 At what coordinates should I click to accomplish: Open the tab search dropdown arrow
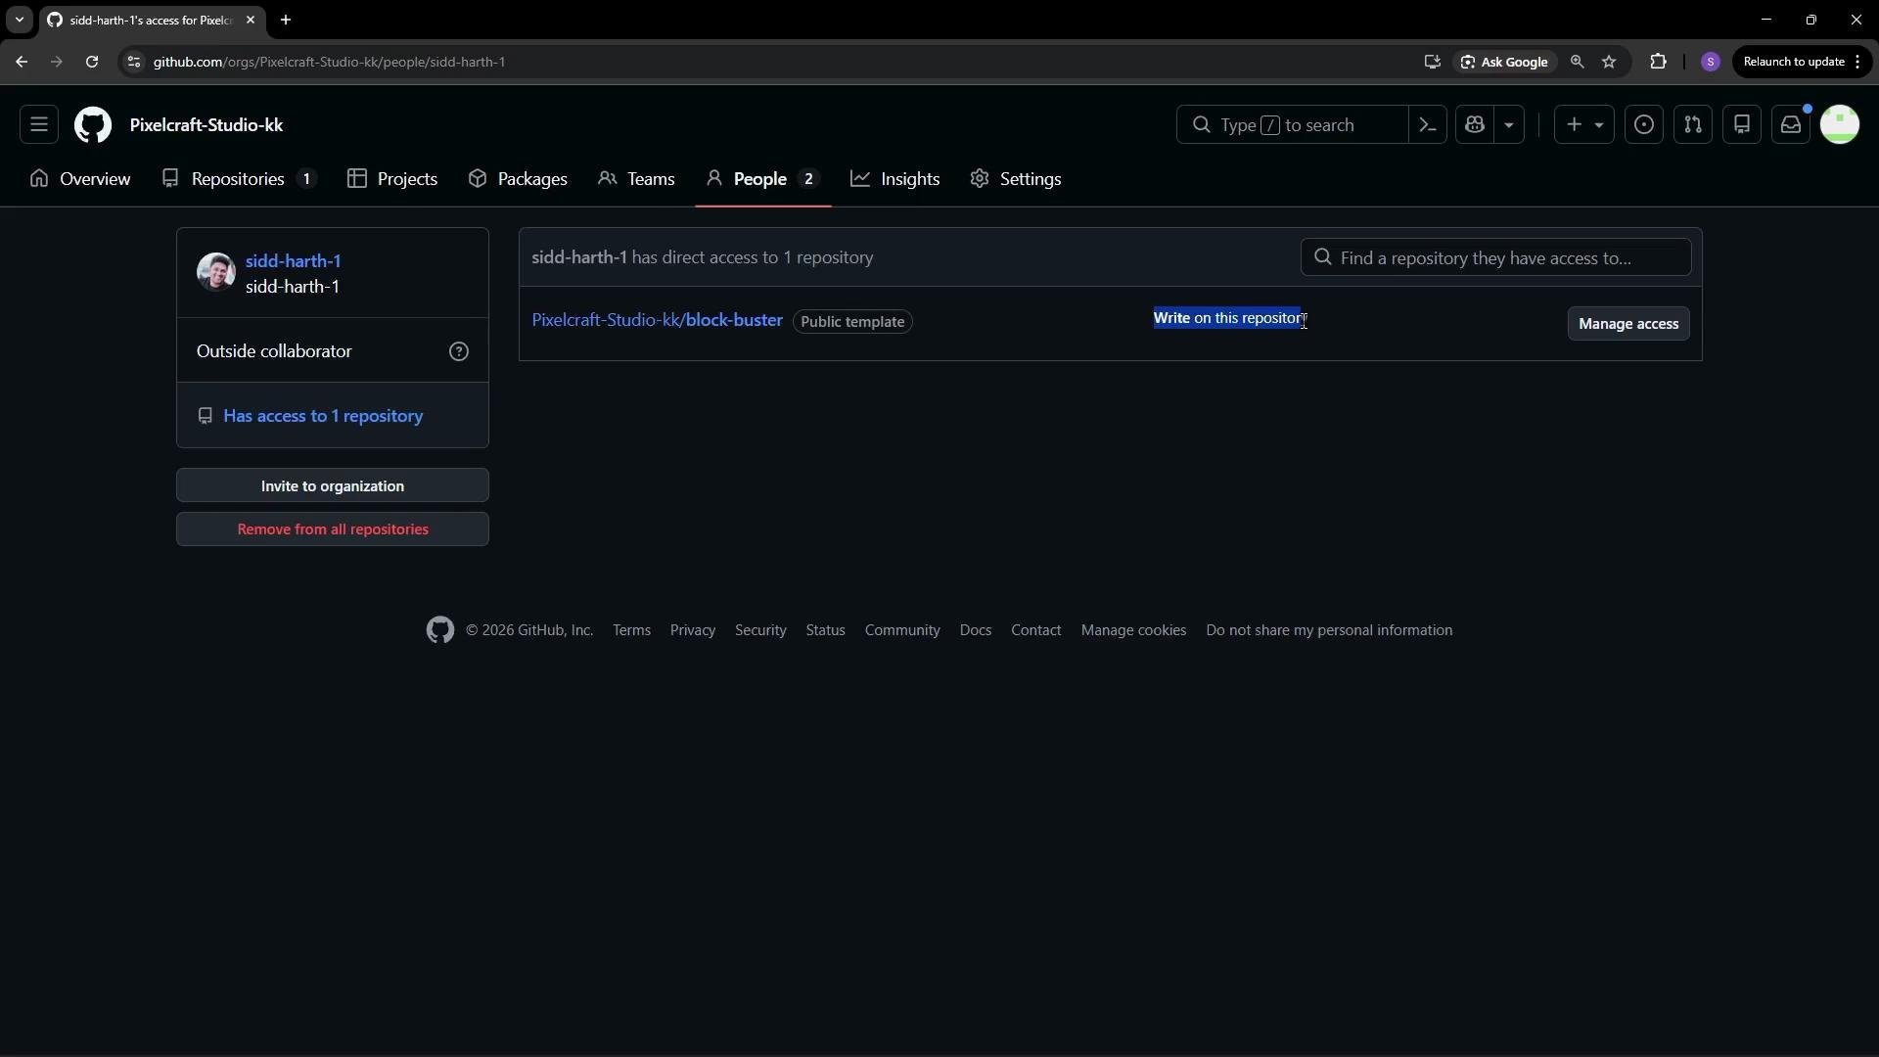[19, 20]
